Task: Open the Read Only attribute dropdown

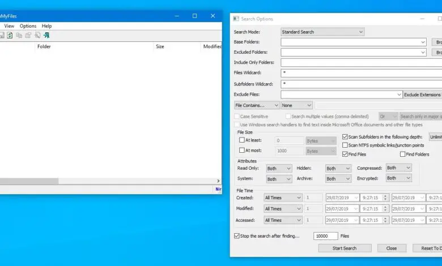Action: click(x=279, y=168)
